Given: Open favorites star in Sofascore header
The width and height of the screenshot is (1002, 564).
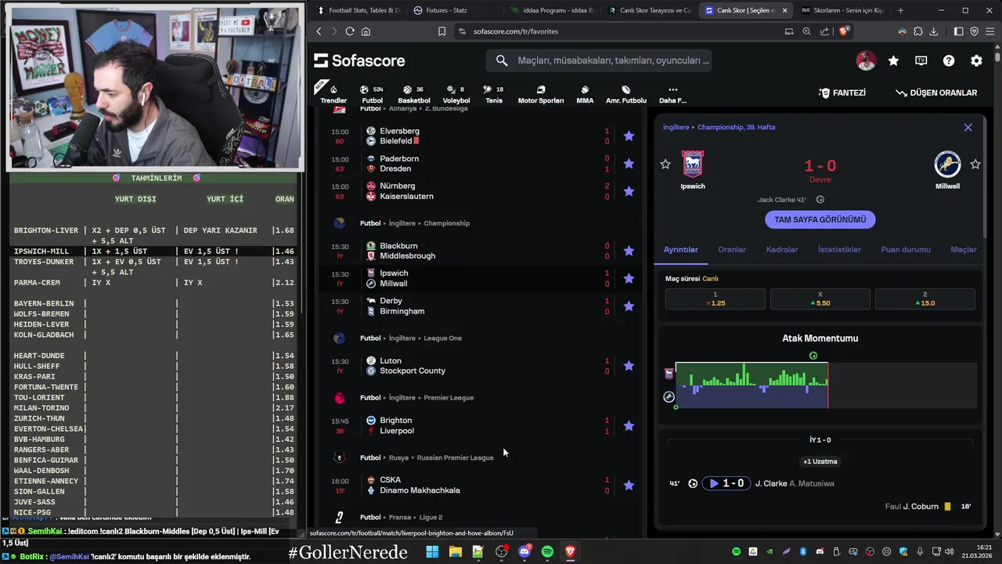Looking at the screenshot, I should point(893,60).
